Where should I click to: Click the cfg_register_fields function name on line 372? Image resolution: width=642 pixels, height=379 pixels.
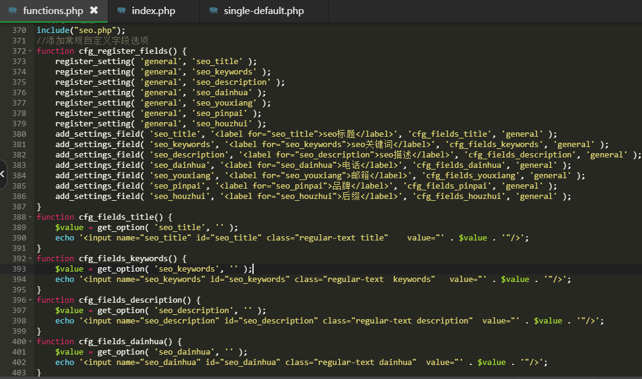123,51
